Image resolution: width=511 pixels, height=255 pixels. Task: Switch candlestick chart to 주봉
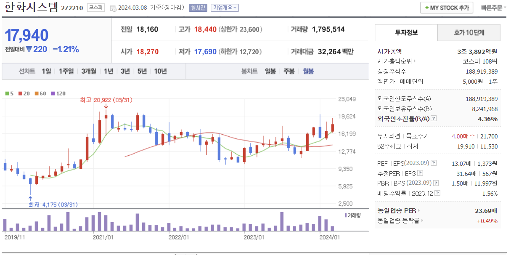point(289,71)
